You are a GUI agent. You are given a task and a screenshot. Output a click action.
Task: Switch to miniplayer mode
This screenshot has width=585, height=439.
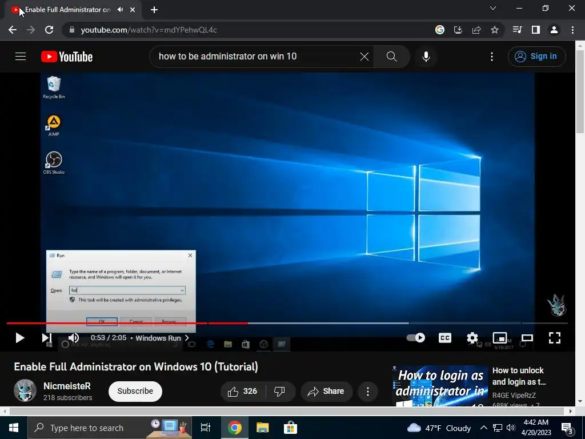point(500,338)
